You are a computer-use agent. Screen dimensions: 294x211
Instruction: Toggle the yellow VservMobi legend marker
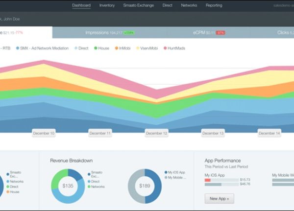pyautogui.click(x=138, y=48)
